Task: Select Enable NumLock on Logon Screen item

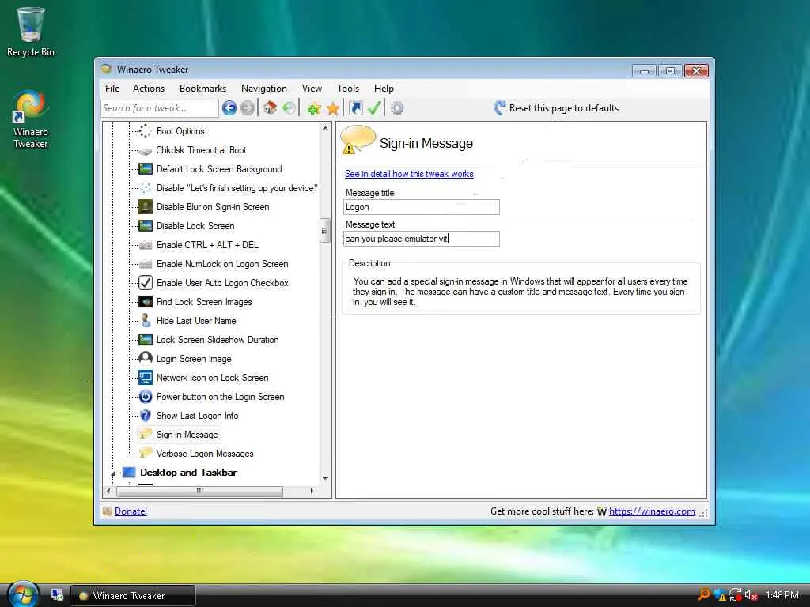Action: (x=222, y=264)
